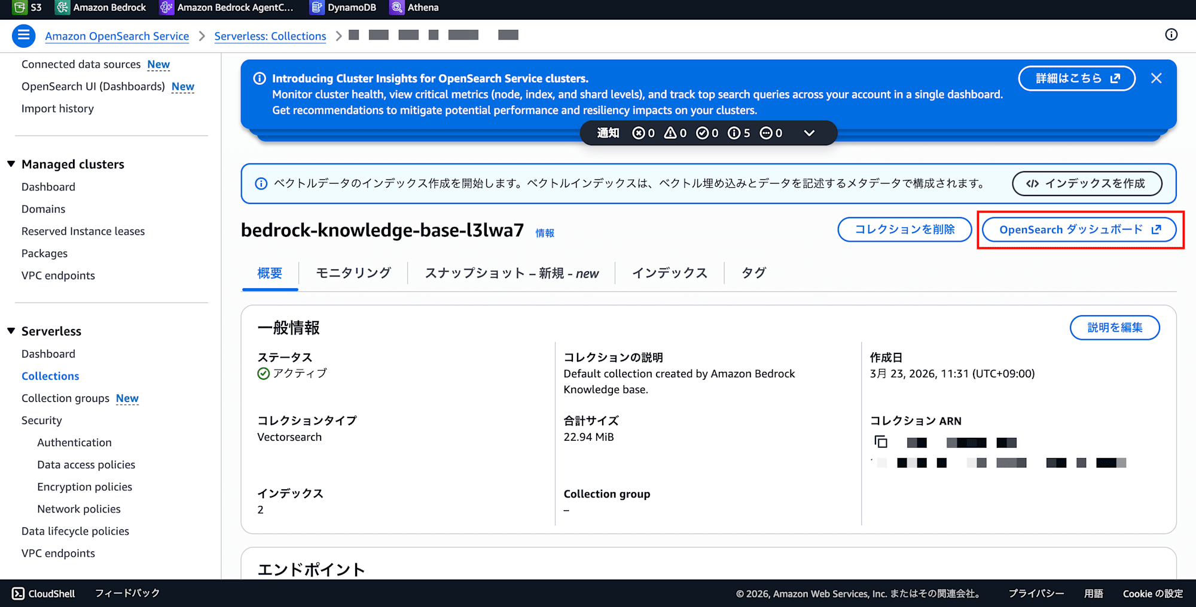Viewport: 1196px width, 607px height.
Task: Click the 22.94 MiB total size value
Action: (x=588, y=437)
